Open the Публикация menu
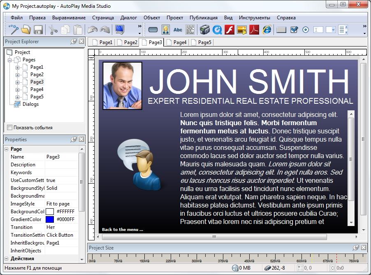Viewport: 371px width, 275px height. tap(203, 18)
